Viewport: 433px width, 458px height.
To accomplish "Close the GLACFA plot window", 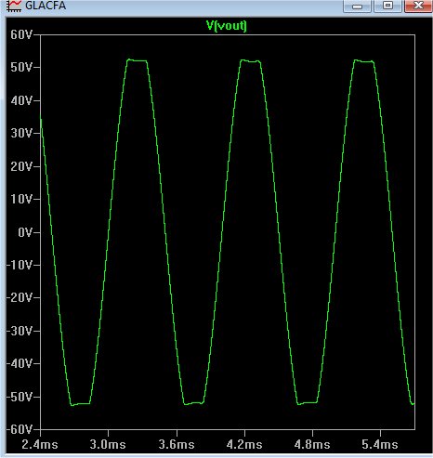I will click(x=418, y=6).
